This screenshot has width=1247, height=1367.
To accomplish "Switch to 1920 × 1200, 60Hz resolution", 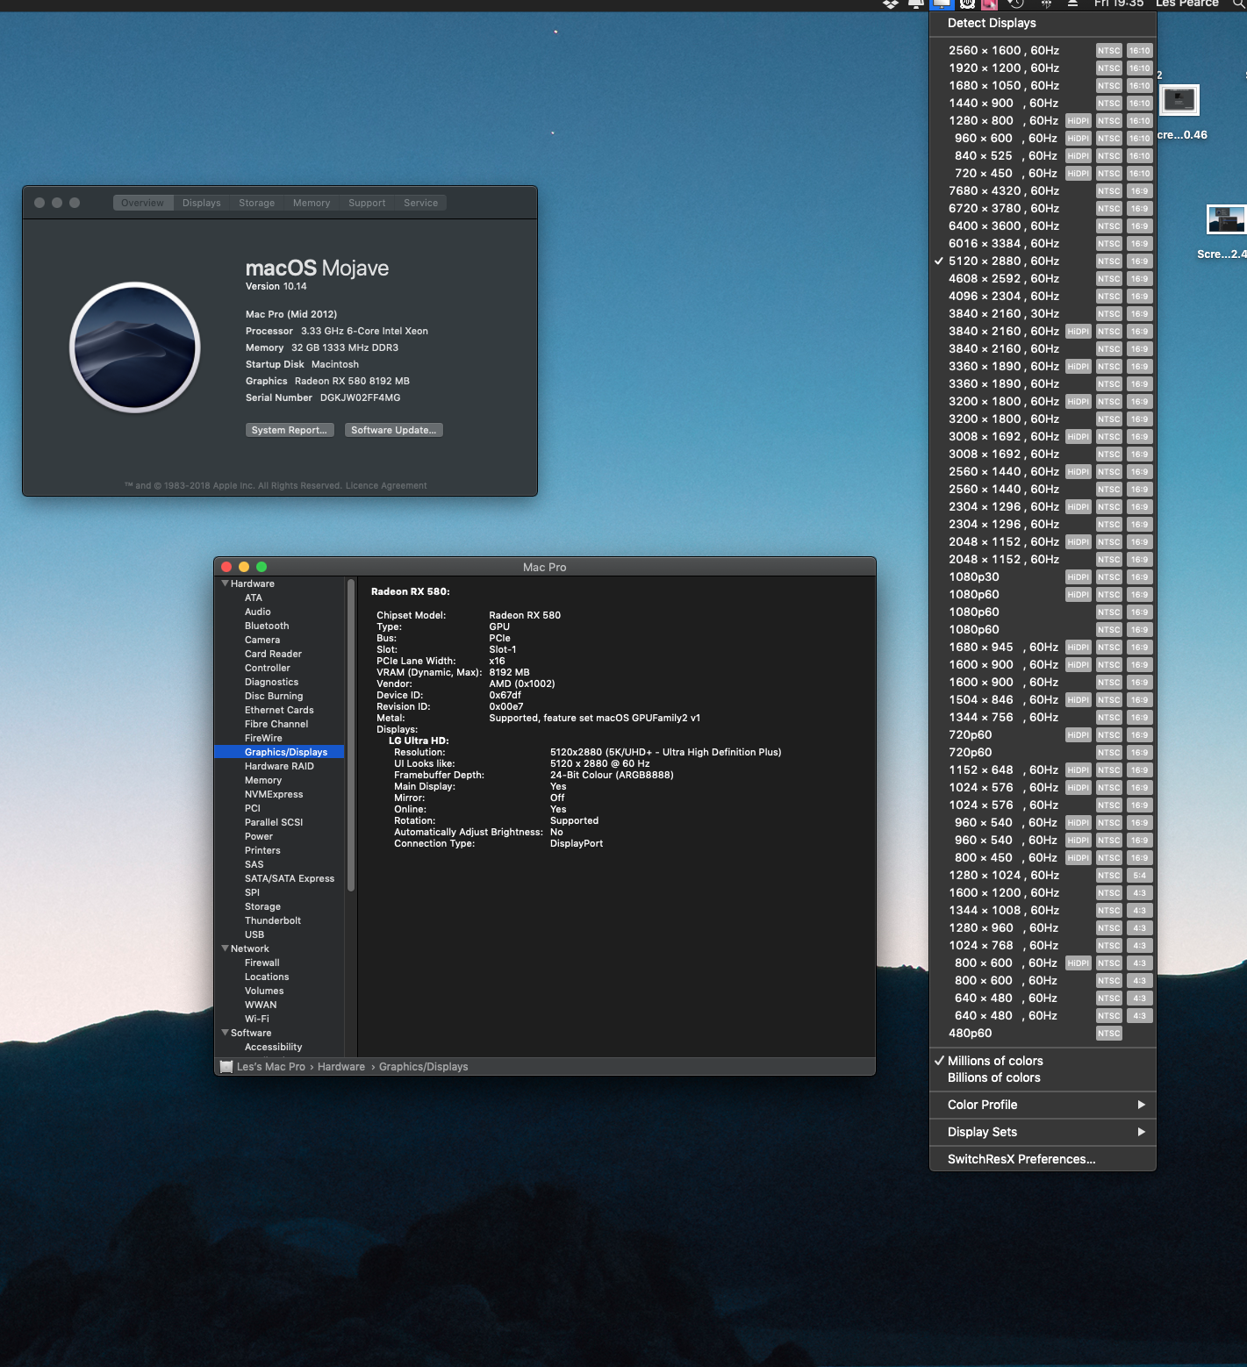I will [1043, 68].
